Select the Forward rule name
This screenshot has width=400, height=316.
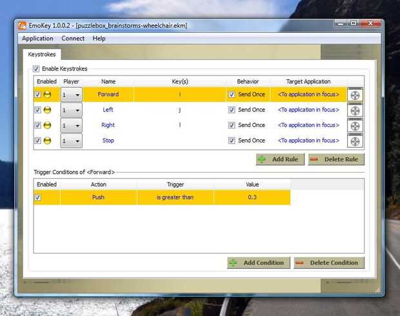pyautogui.click(x=108, y=94)
